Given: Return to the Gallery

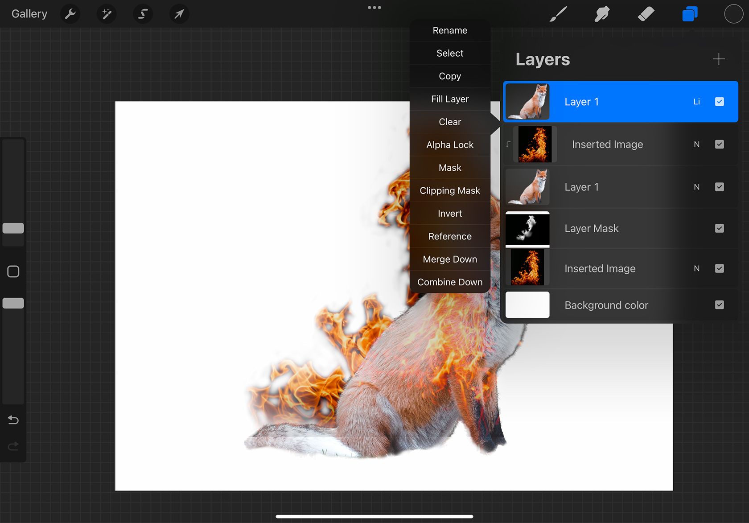Looking at the screenshot, I should click(x=29, y=14).
